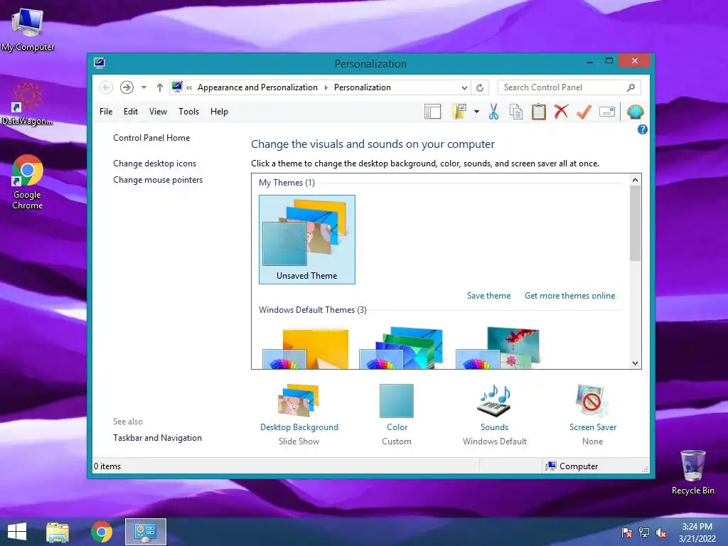Click the Personalization window title icon
This screenshot has height=546, width=728.
(x=100, y=63)
